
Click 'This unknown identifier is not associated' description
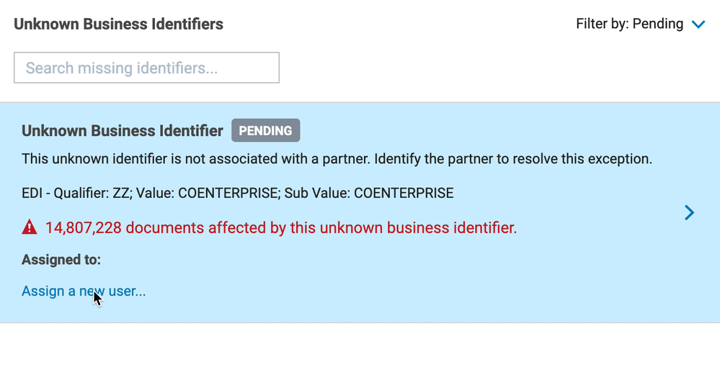[x=195, y=159]
